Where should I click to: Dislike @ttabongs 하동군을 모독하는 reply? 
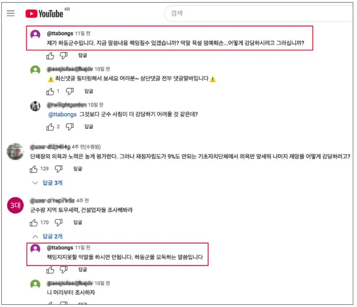[x=64, y=270]
